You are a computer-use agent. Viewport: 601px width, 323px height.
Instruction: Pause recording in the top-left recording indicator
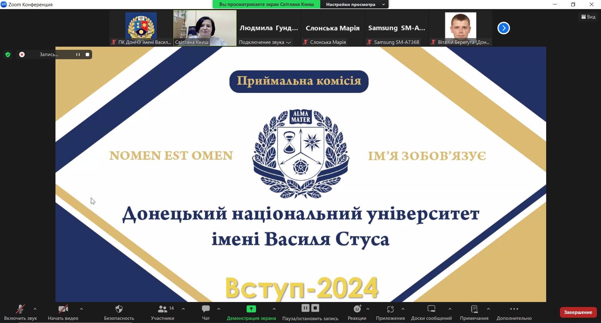point(78,55)
